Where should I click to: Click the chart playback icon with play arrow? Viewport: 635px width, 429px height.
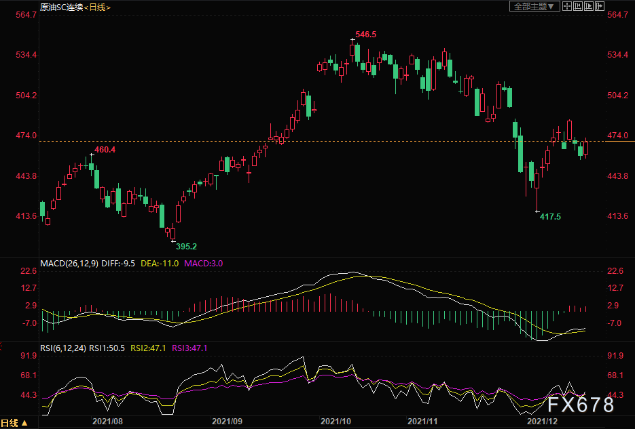[589, 6]
